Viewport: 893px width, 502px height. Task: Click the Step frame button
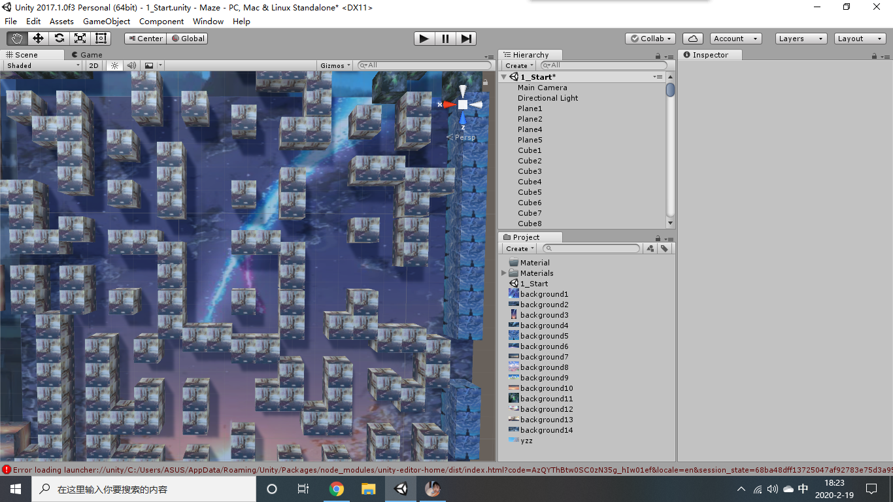click(x=465, y=38)
